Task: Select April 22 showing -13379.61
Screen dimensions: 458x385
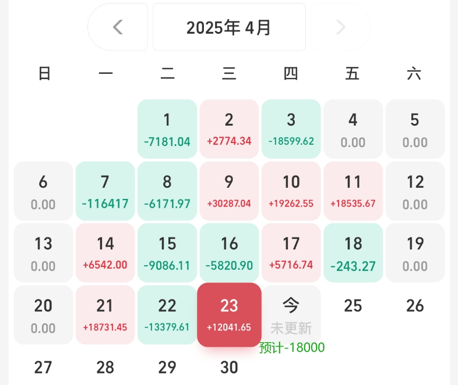Action: point(167,315)
